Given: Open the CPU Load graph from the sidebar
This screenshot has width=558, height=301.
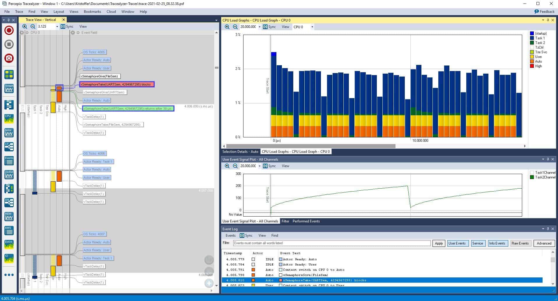Looking at the screenshot, I should click(x=9, y=118).
